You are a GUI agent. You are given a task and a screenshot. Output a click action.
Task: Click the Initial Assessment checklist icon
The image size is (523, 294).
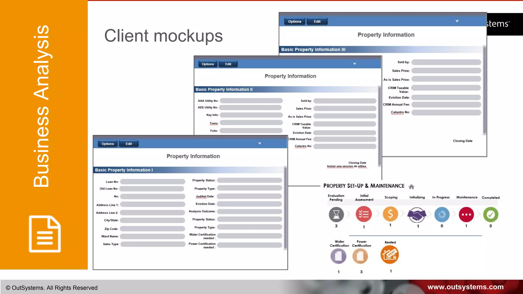click(x=364, y=214)
